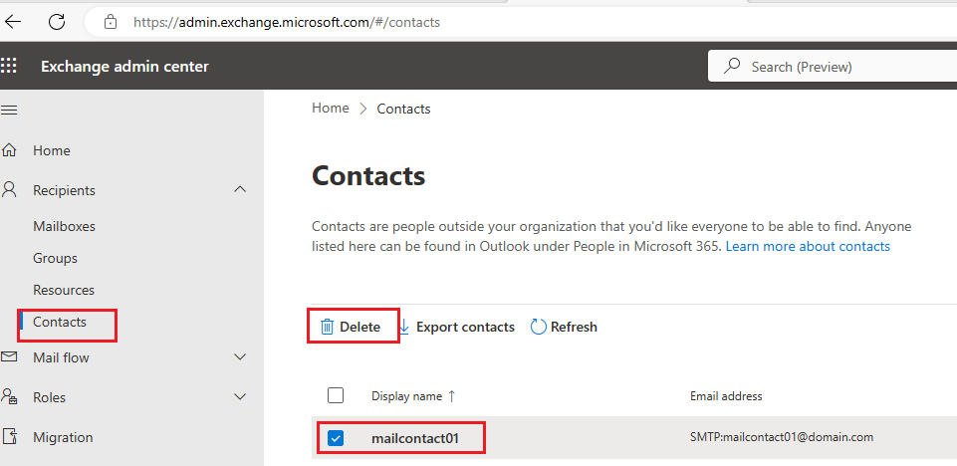
Task: Collapse the Recipients section chevron
Action: click(240, 190)
